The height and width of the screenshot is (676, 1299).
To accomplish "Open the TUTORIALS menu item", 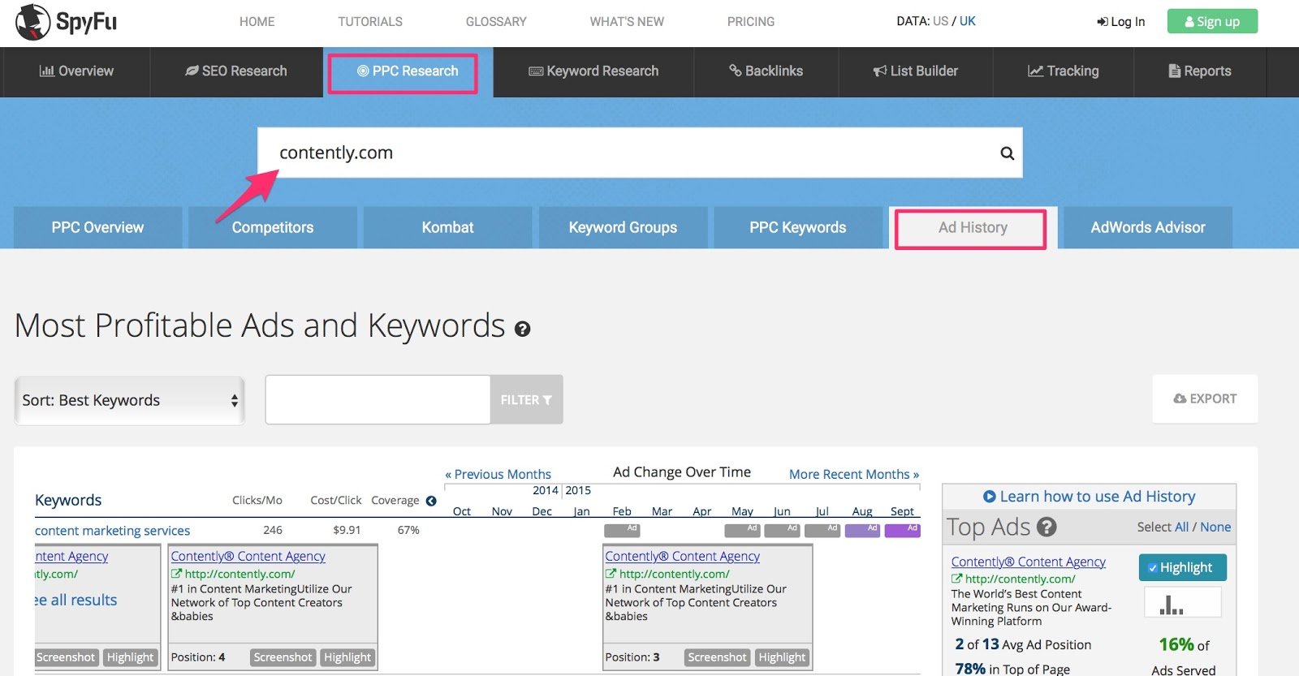I will [370, 22].
